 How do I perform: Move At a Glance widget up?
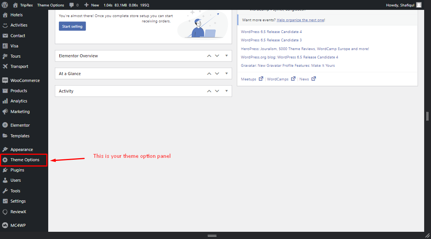pyautogui.click(x=209, y=74)
